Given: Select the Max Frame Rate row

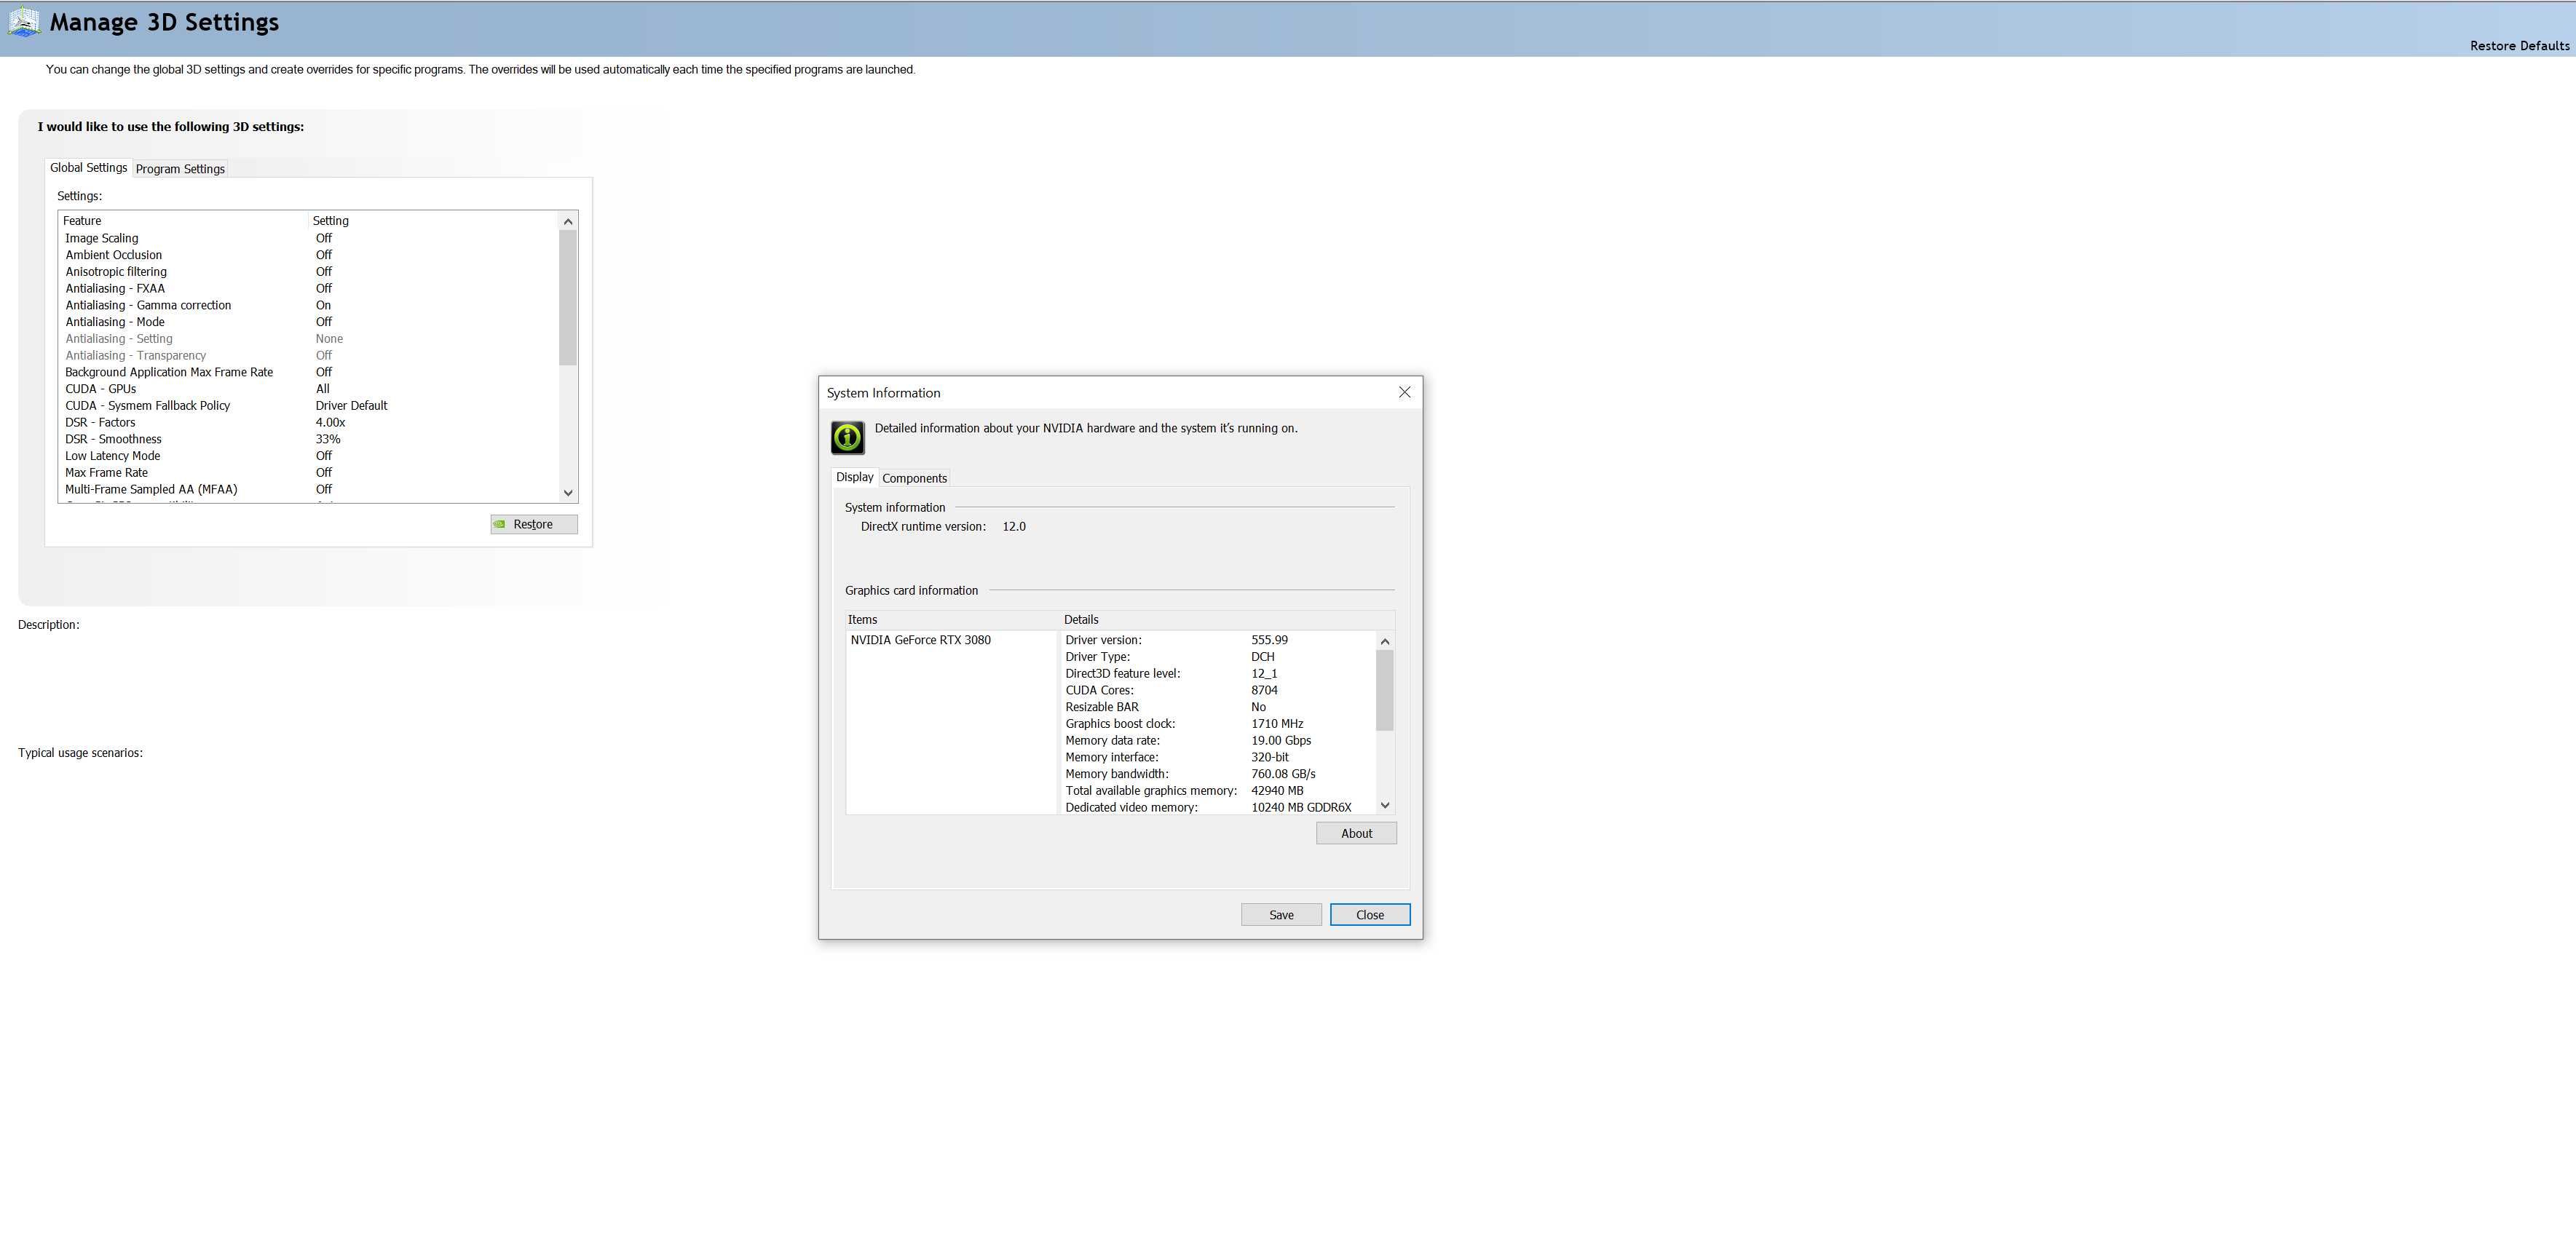Looking at the screenshot, I should (308, 472).
